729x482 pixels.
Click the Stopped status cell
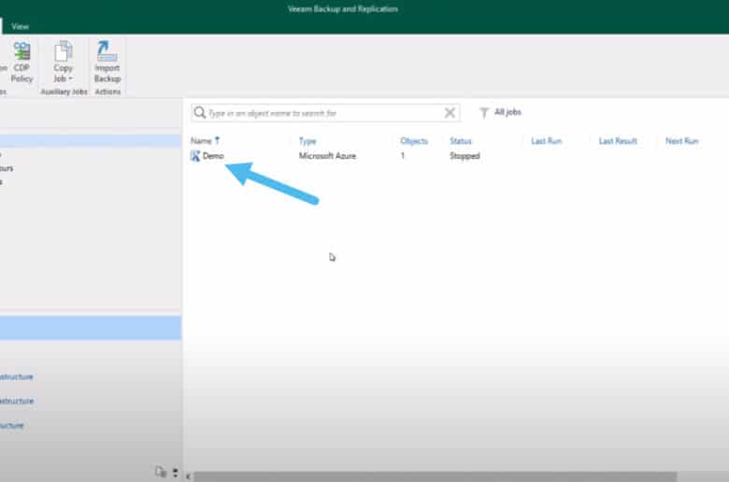465,156
